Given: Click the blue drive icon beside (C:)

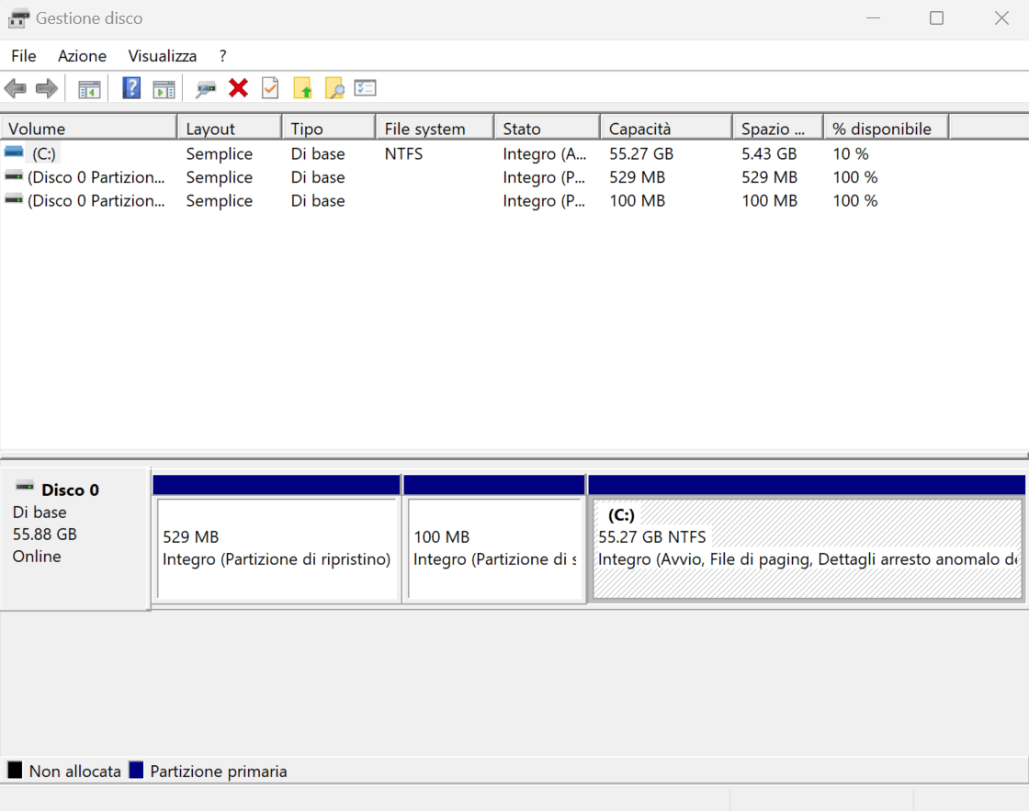Looking at the screenshot, I should point(14,152).
